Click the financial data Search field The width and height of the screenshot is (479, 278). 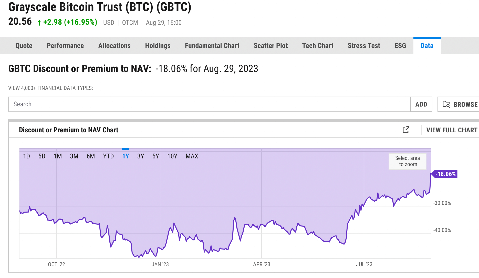click(x=209, y=104)
